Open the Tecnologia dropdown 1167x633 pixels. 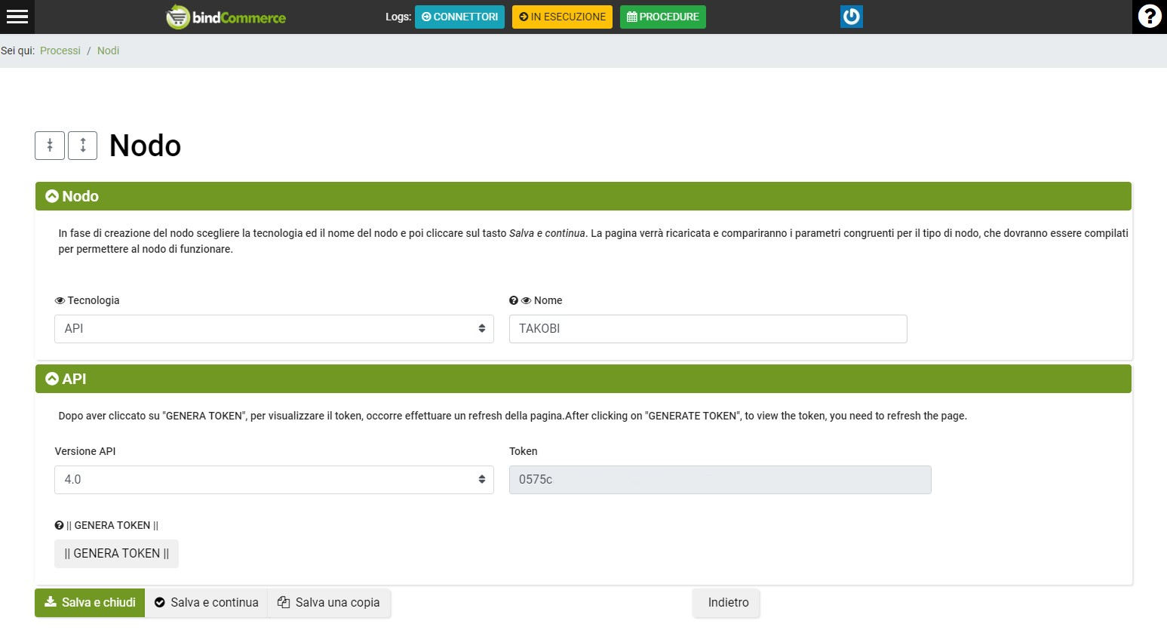274,329
